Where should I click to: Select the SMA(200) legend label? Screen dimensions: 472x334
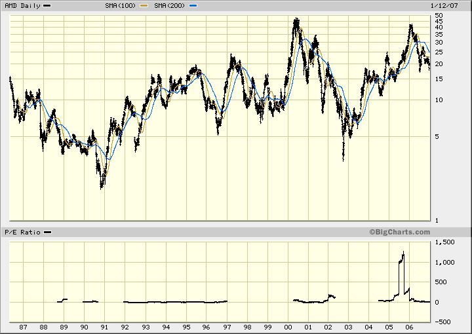pos(170,6)
